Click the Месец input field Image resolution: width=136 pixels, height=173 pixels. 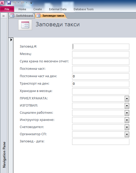(x=101, y=54)
